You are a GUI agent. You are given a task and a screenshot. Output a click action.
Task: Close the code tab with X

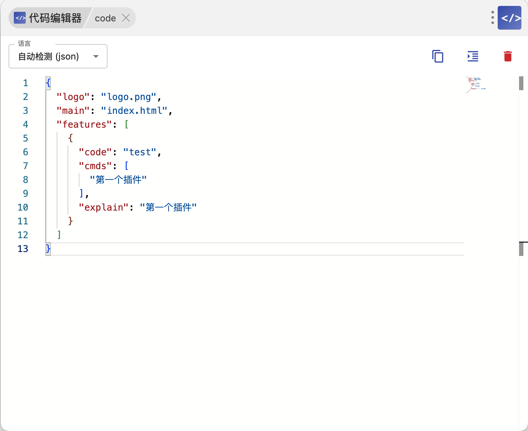[126, 18]
